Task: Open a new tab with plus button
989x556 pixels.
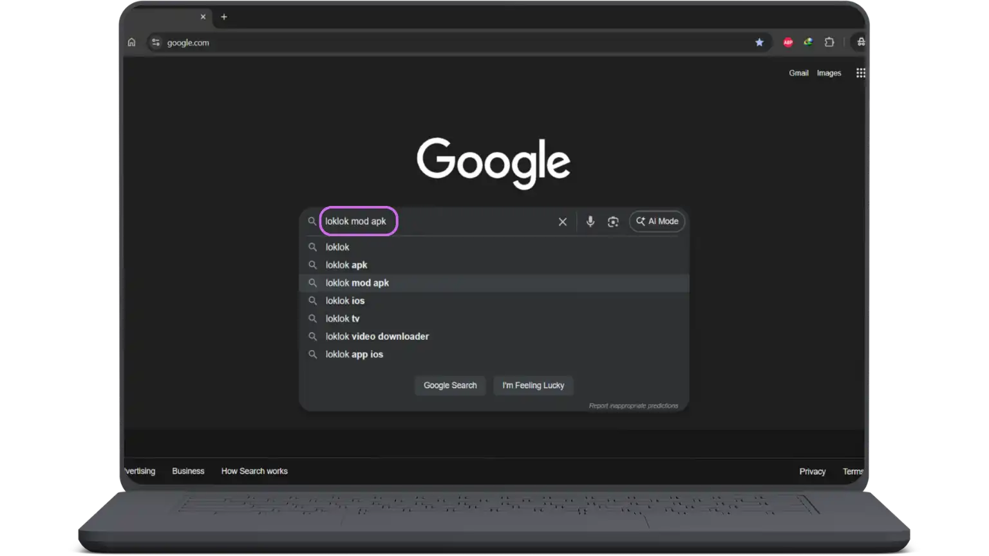Action: click(x=224, y=17)
